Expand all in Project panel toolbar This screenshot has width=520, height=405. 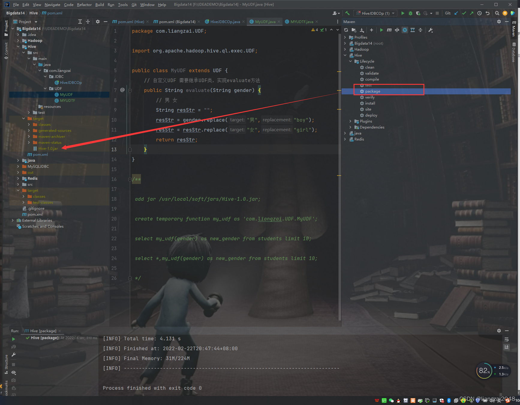point(80,22)
